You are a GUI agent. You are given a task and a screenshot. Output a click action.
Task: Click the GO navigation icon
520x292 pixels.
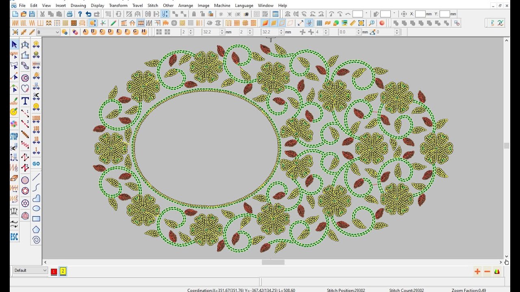pos(36,164)
